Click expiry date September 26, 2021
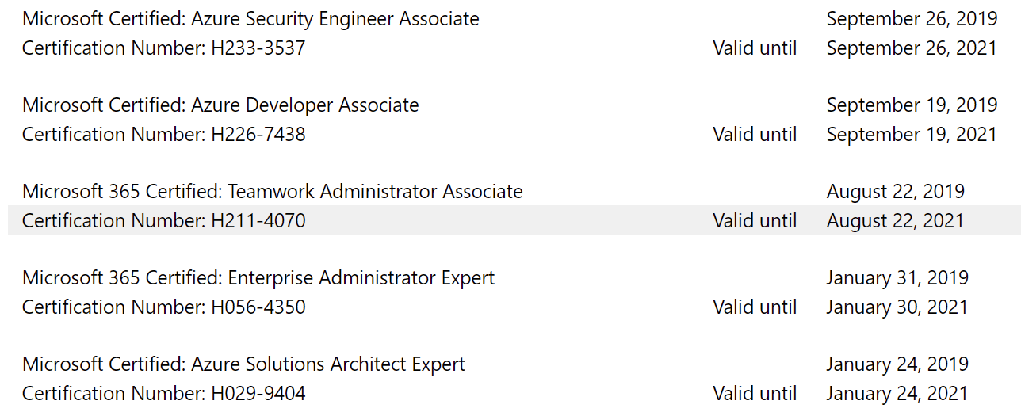The width and height of the screenshot is (1021, 416). pos(912,48)
